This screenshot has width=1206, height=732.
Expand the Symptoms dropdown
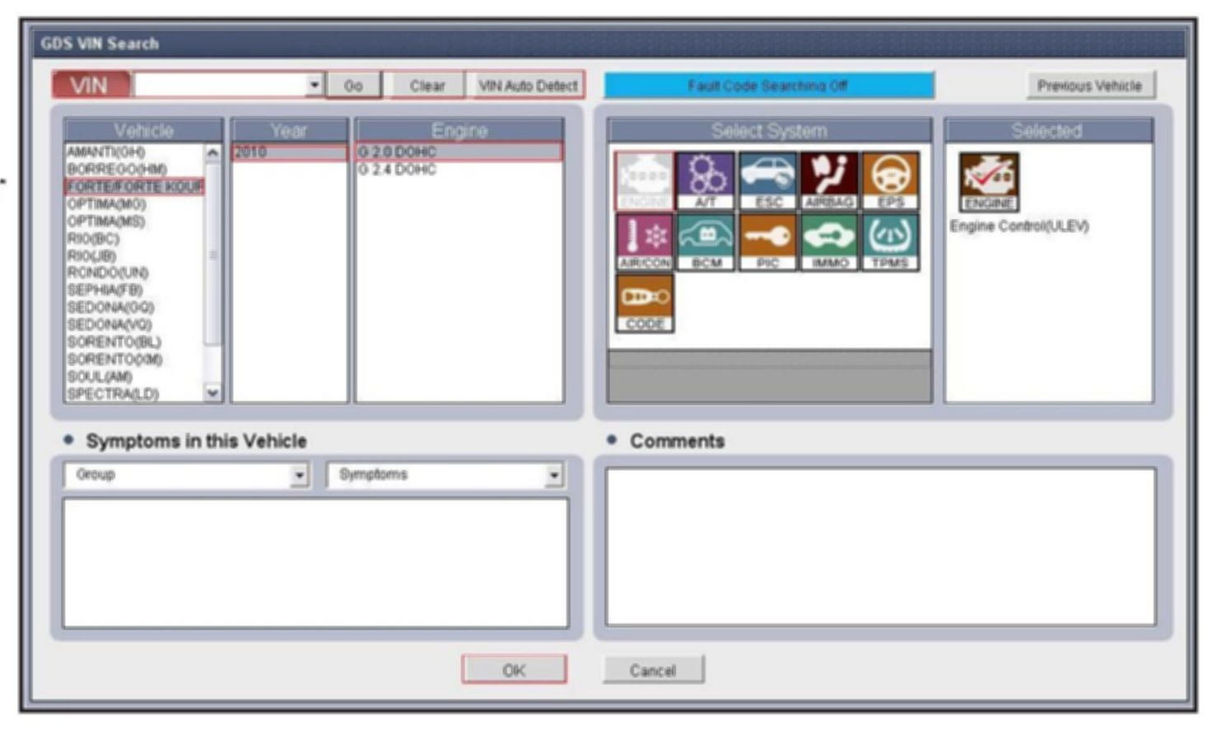pyautogui.click(x=554, y=475)
